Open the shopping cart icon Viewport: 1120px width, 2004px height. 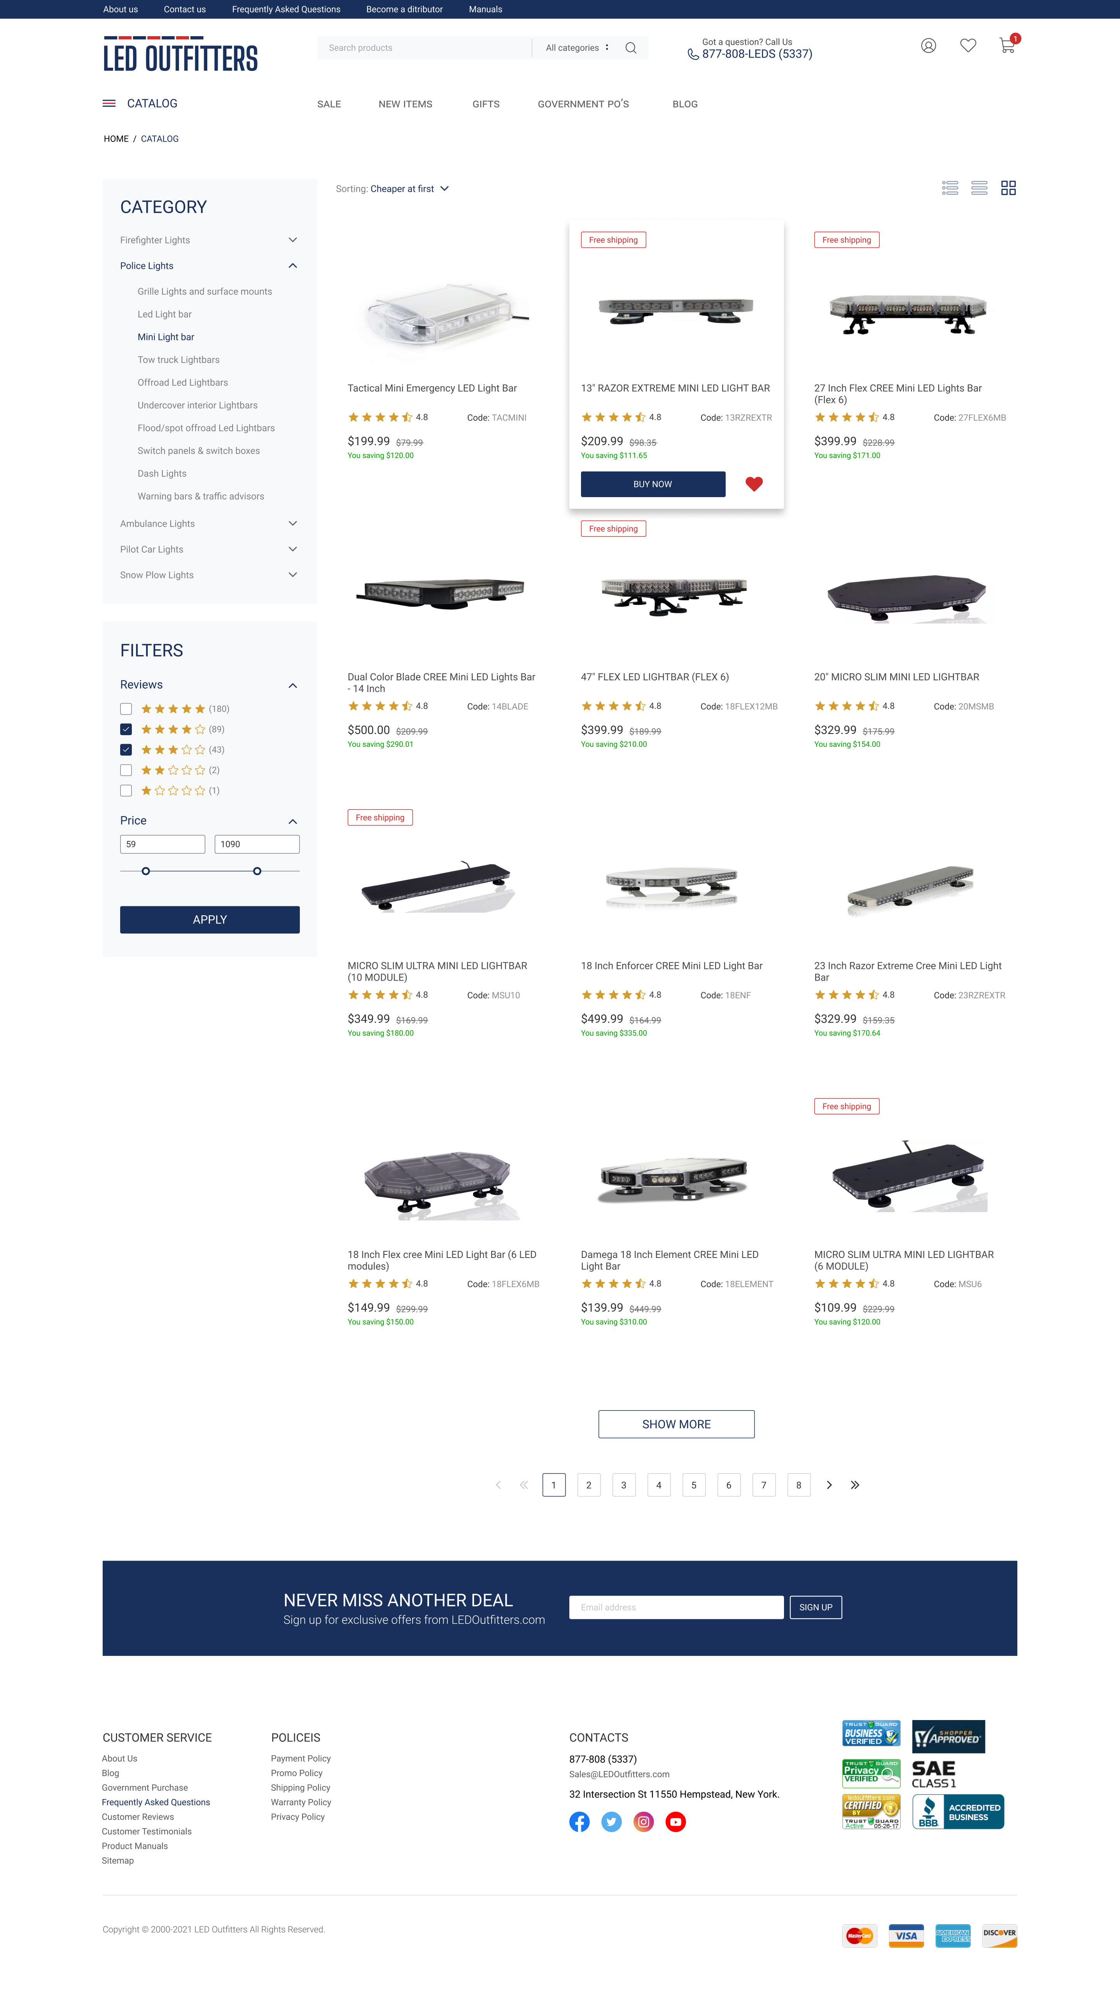[1007, 45]
